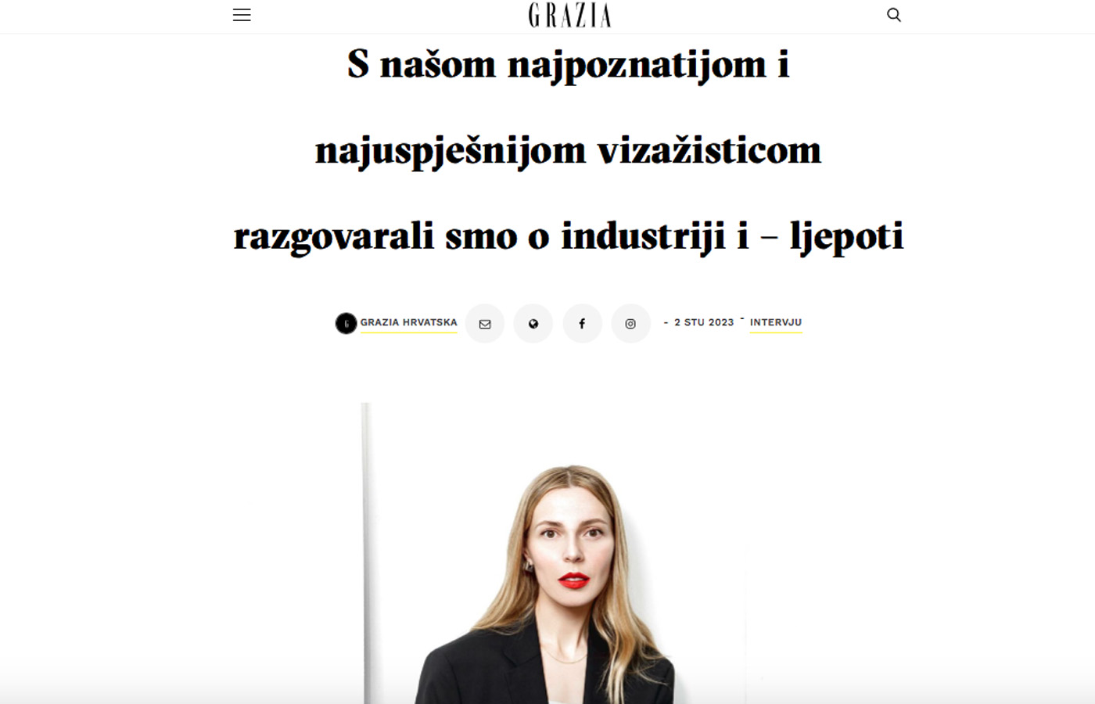This screenshot has height=704, width=1095.
Task: Open the author's website globe icon
Action: [x=533, y=323]
